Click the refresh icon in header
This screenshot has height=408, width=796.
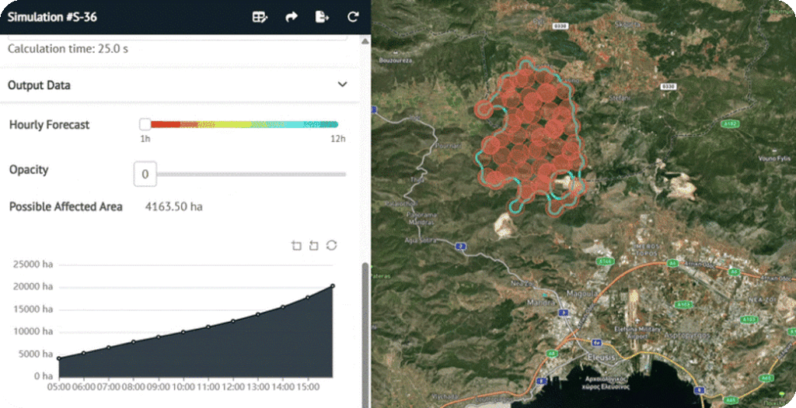353,17
